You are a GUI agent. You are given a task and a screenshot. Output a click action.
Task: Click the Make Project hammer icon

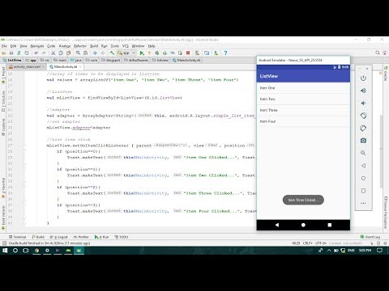click(x=112, y=53)
